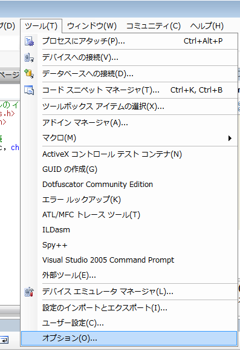Launch ActiveX コントロール テスト コンテナ(N)
The width and height of the screenshot is (240, 354).
129,154
